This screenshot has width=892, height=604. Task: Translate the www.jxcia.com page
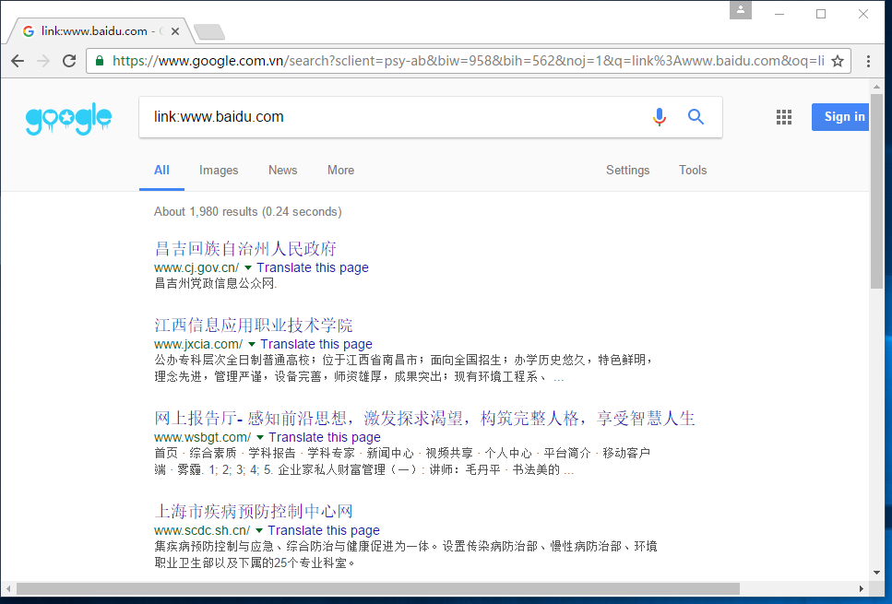(x=316, y=344)
